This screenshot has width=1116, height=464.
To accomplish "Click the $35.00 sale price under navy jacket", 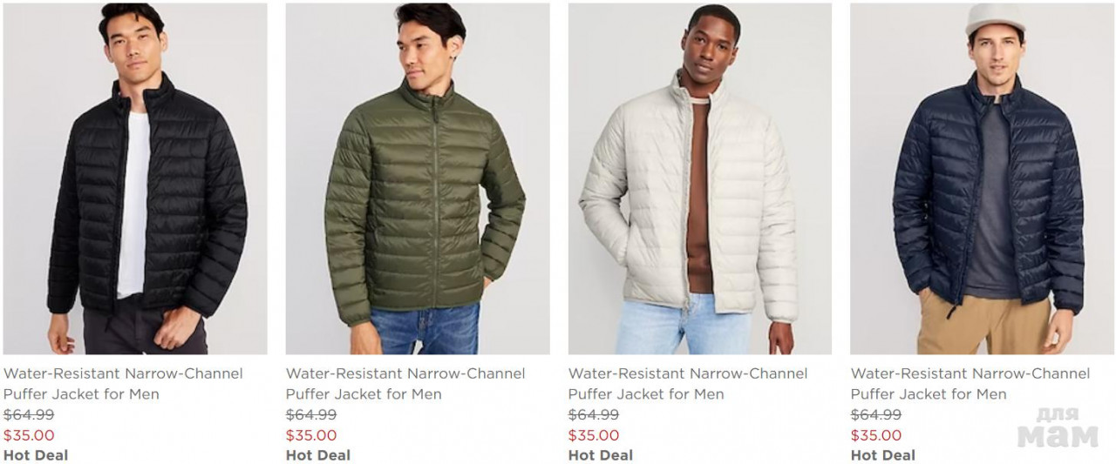I will point(876,435).
